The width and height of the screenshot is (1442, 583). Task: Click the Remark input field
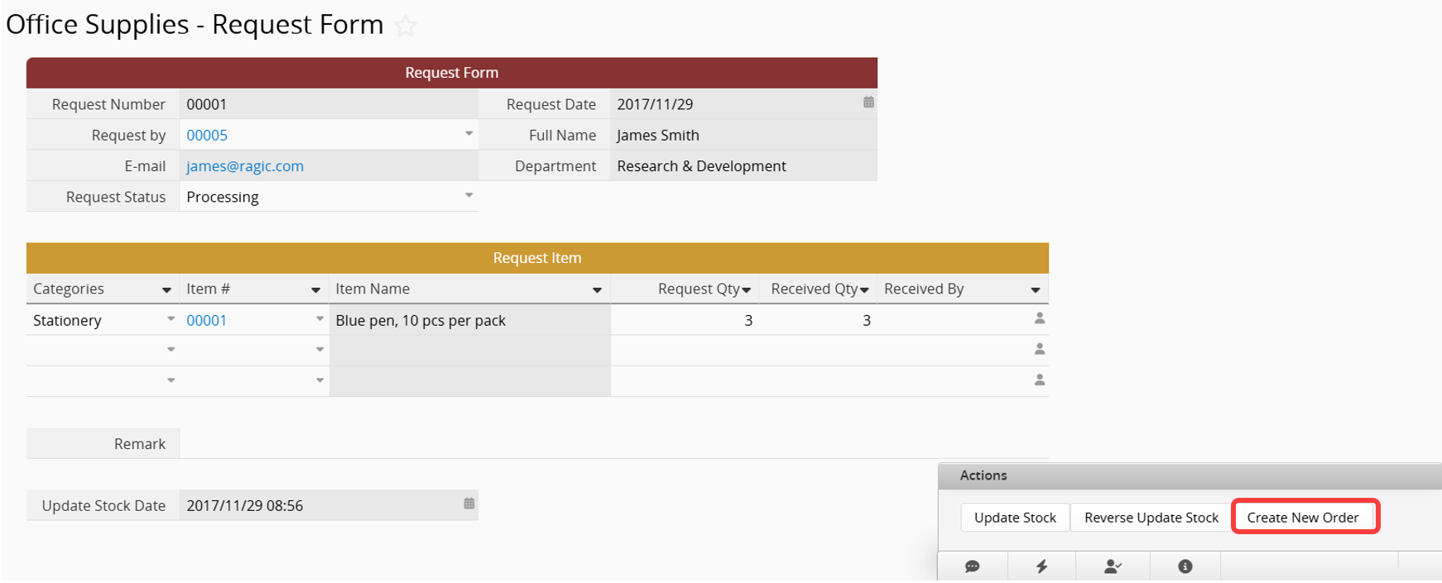(x=613, y=444)
